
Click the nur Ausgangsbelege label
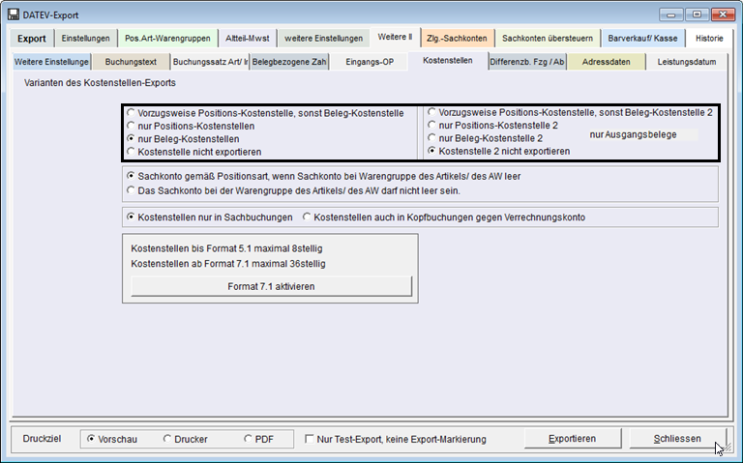pyautogui.click(x=633, y=134)
